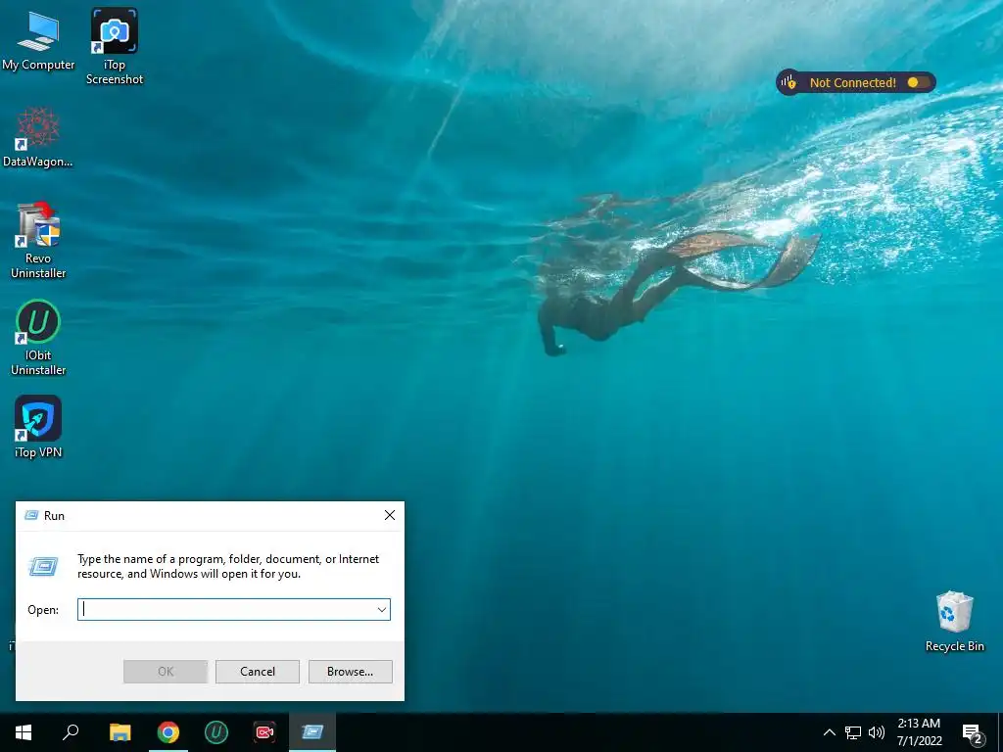
Task: Click the Browse... button
Action: [x=350, y=672]
